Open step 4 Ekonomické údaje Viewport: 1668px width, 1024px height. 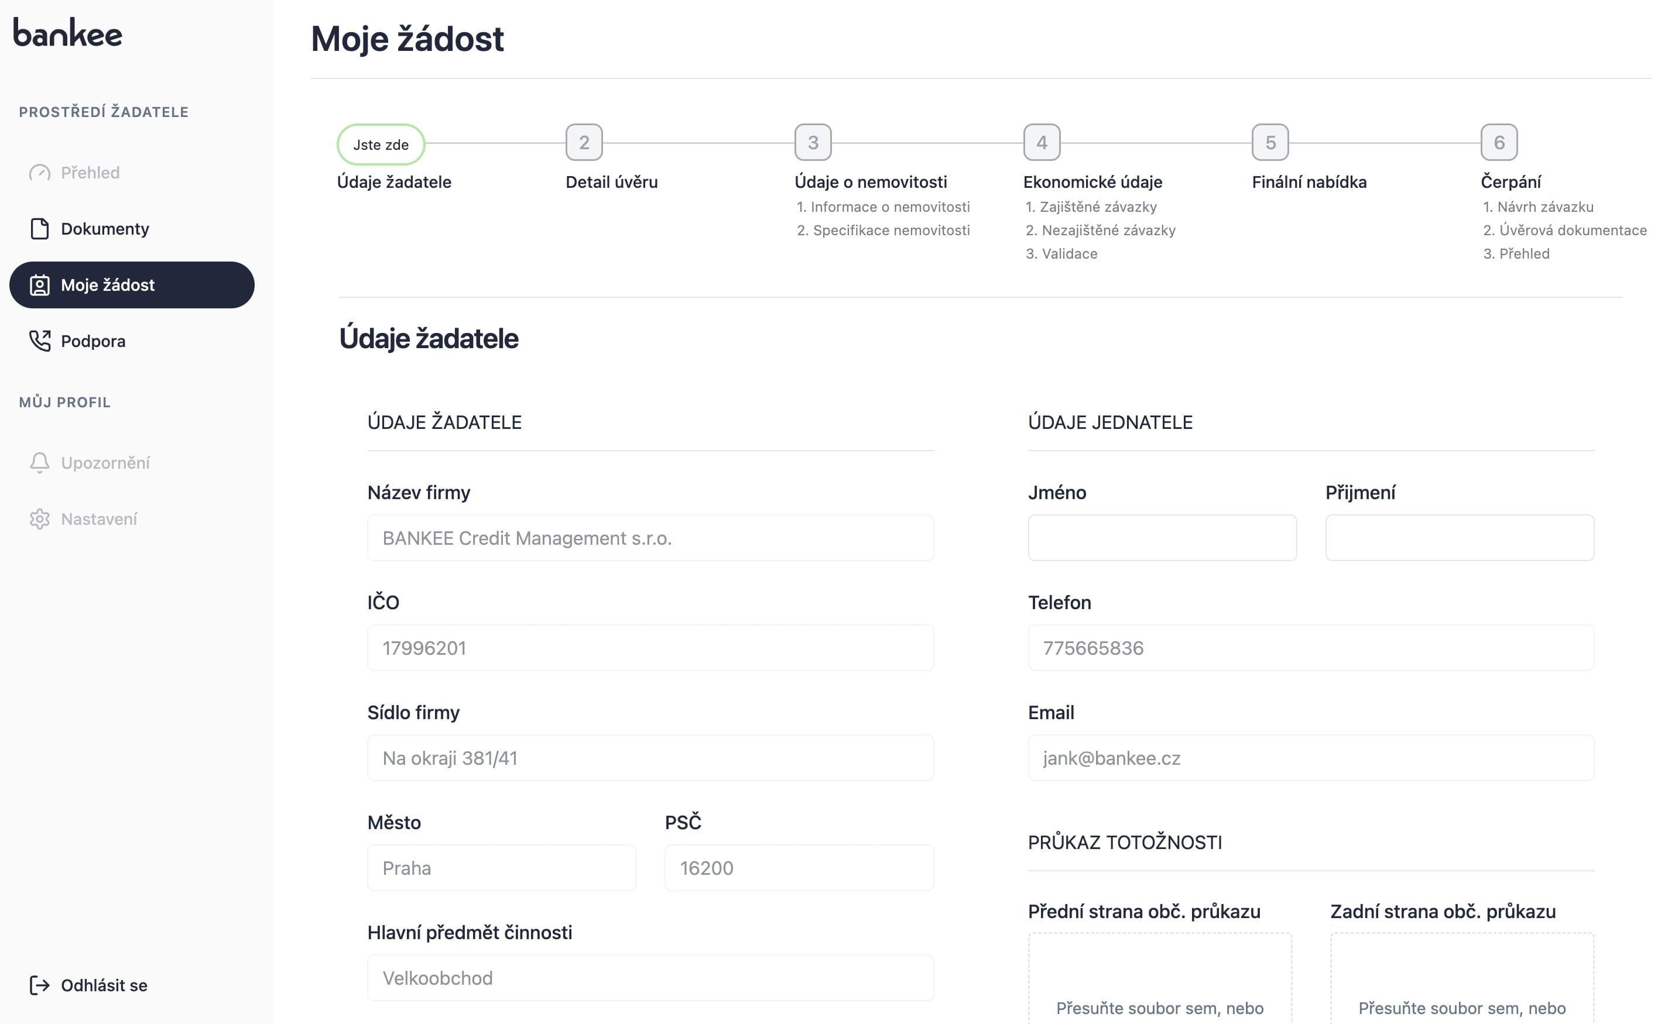point(1042,142)
